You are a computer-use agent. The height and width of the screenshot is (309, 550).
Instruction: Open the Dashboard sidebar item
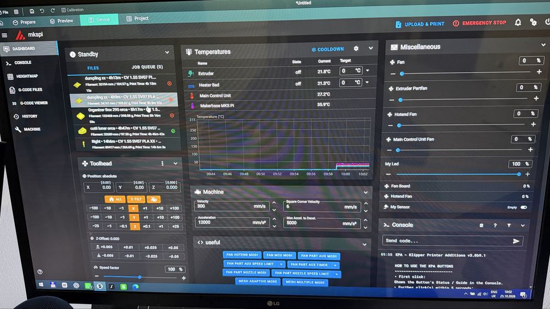pos(28,49)
